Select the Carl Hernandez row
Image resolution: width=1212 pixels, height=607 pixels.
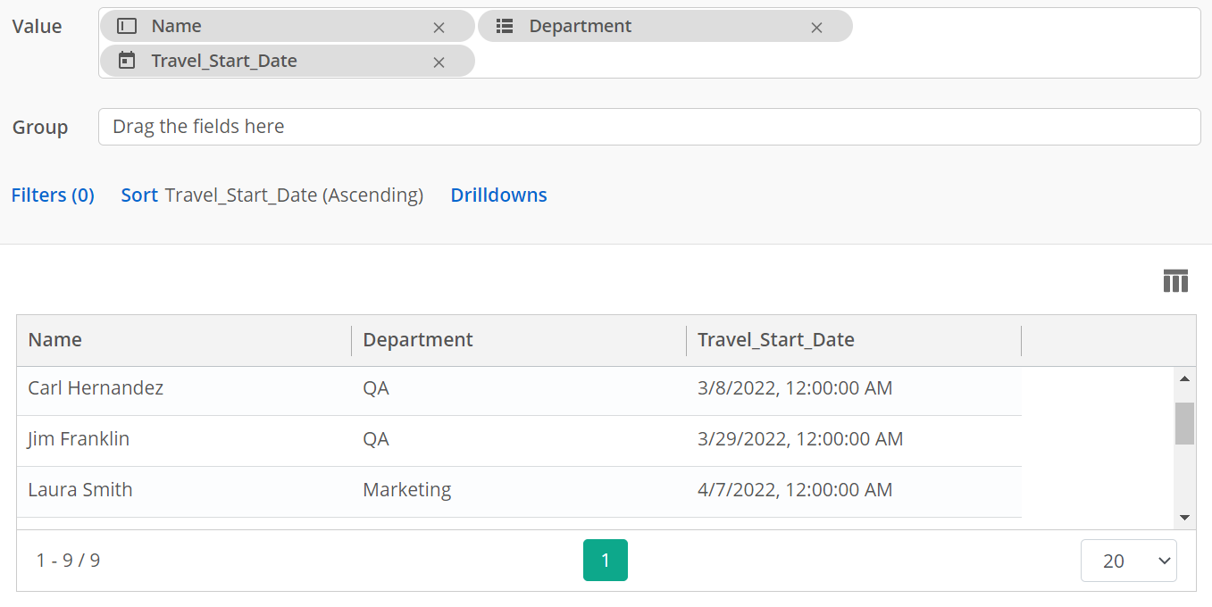pyautogui.click(x=96, y=388)
